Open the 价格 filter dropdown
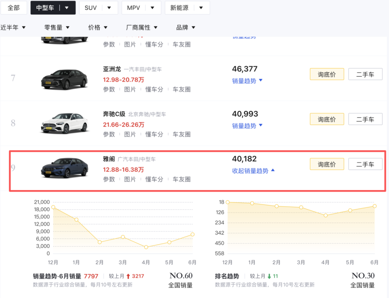 (x=98, y=27)
